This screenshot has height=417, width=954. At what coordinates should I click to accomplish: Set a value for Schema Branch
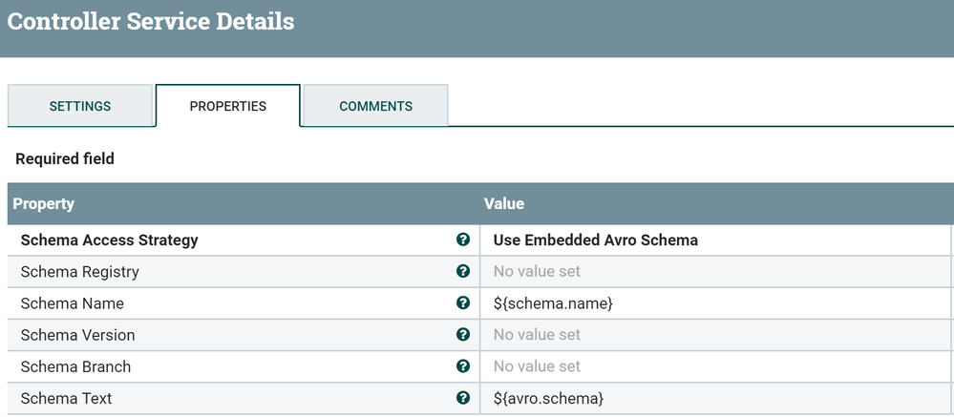[537, 366]
